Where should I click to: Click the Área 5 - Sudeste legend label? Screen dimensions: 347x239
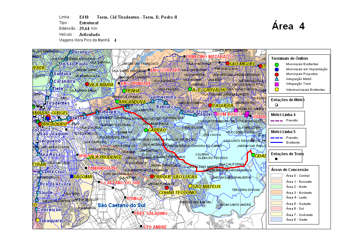(x=298, y=204)
